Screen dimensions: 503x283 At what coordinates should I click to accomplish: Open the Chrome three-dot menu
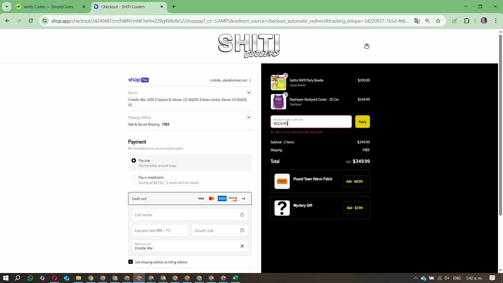point(496,21)
